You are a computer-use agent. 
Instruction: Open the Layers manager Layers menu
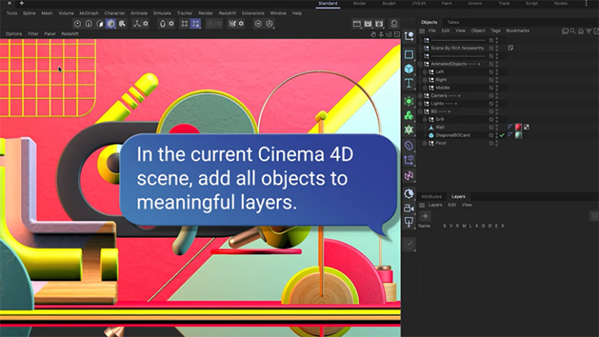click(435, 205)
